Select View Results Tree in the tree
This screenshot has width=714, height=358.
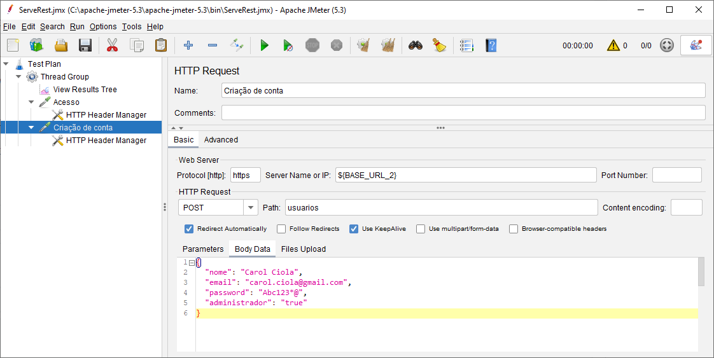point(85,90)
